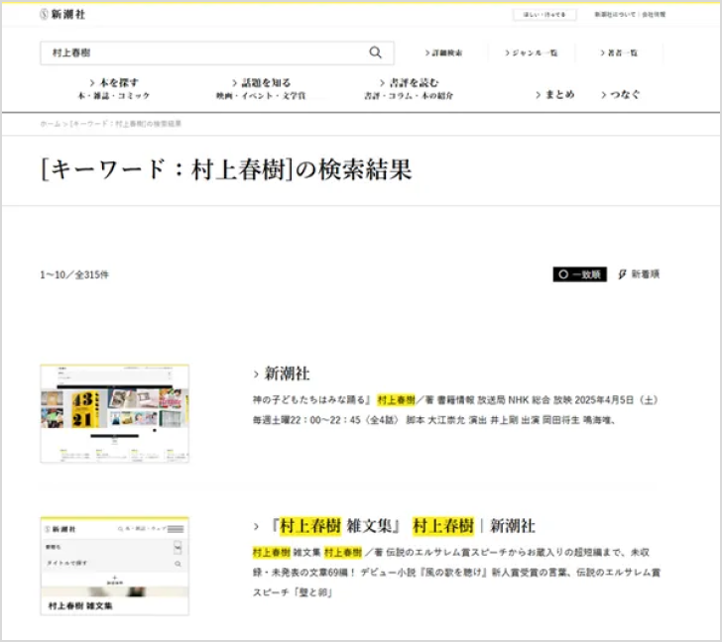Open the 本を探す menu
The width and height of the screenshot is (722, 642).
pyautogui.click(x=114, y=89)
